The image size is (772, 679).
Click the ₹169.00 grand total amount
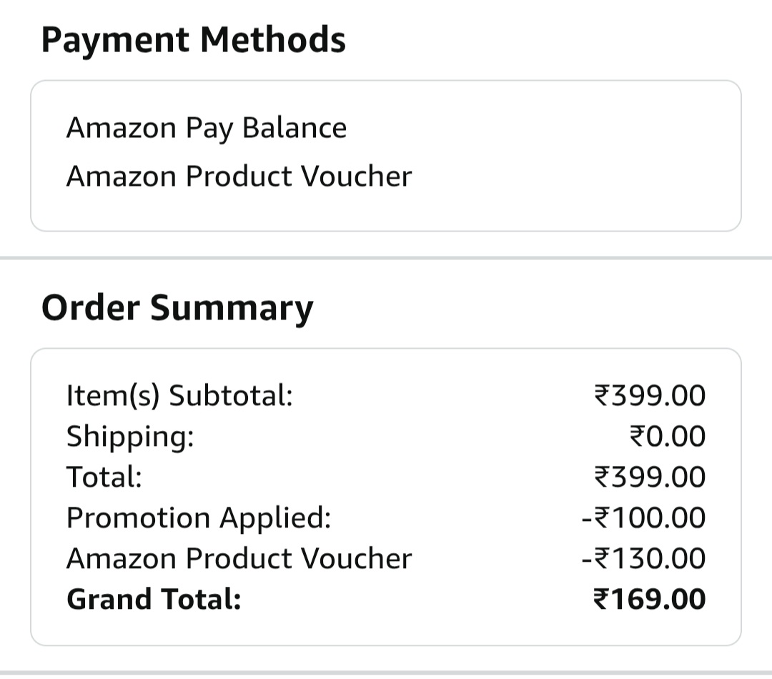pos(650,599)
